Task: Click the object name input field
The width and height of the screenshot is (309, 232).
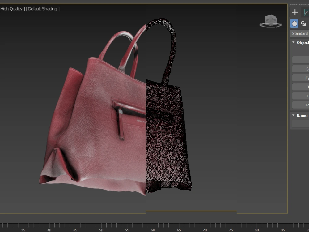Action: (x=301, y=124)
